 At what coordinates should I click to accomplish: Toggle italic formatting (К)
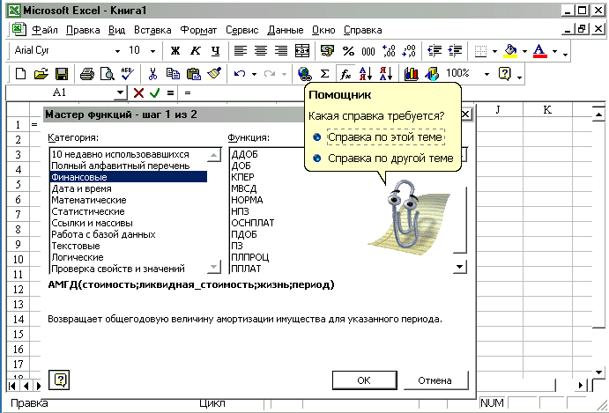196,51
